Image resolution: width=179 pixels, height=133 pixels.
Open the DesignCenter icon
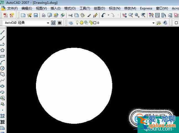tap(157, 15)
